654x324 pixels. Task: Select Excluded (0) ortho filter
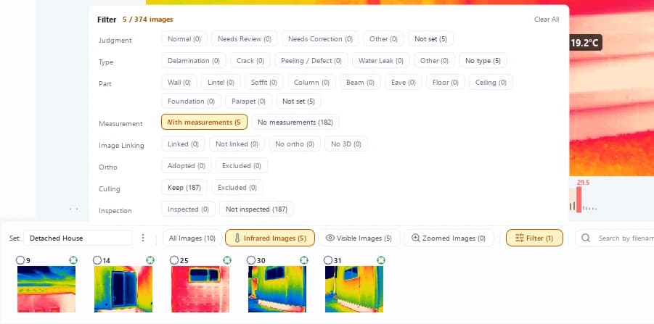(242, 165)
